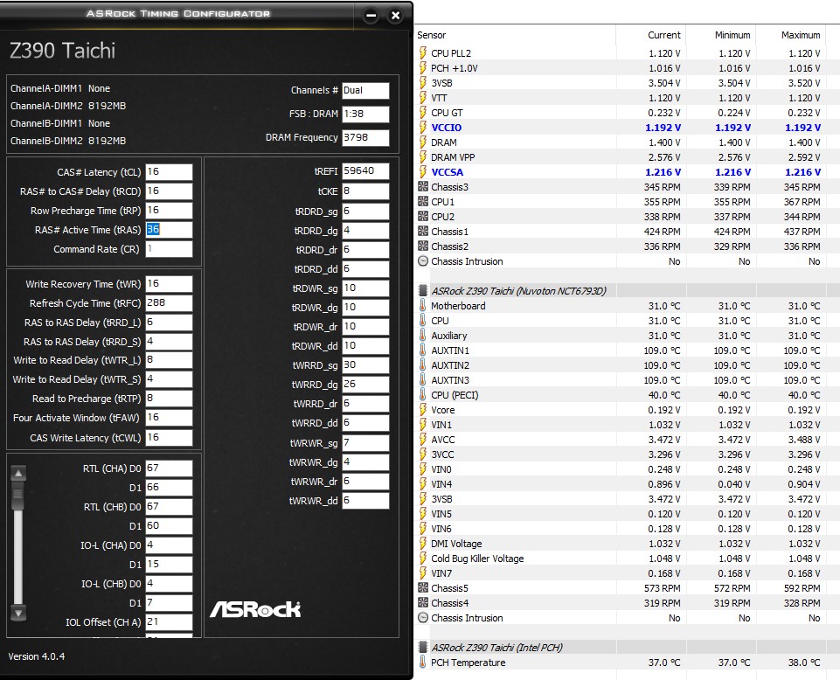Click the tREFI field showing 59640
The width and height of the screenshot is (840, 680).
[365, 171]
